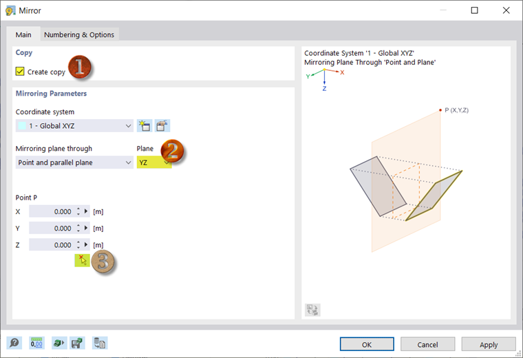Click the Cancel button
This screenshot has height=358, width=523.
tap(427, 344)
